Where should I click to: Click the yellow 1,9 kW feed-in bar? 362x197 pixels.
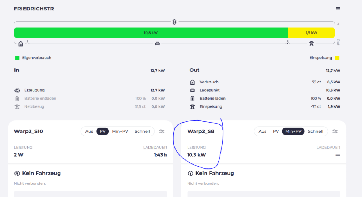pos(311,33)
